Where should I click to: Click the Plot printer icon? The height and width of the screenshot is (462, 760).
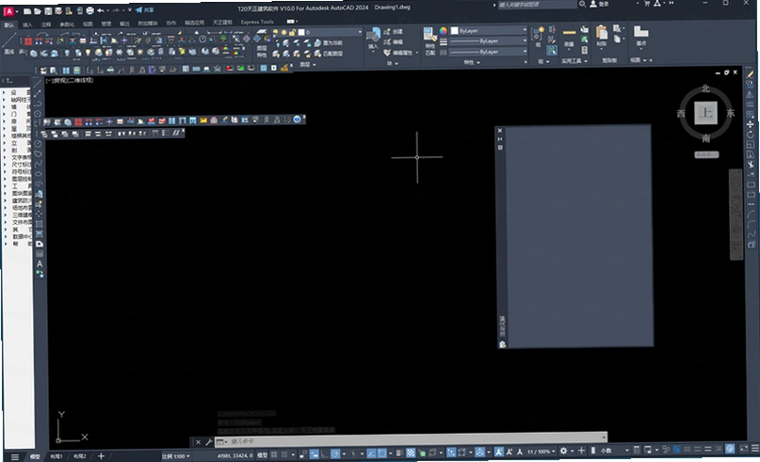[89, 10]
